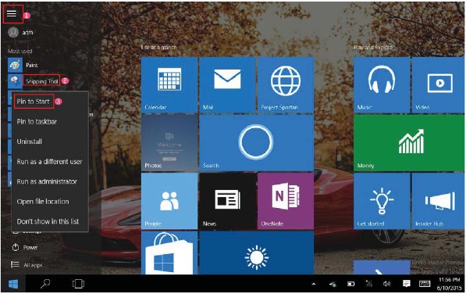The height and width of the screenshot is (294, 466).
Task: Open the Cortana Search tile
Action: 257,143
